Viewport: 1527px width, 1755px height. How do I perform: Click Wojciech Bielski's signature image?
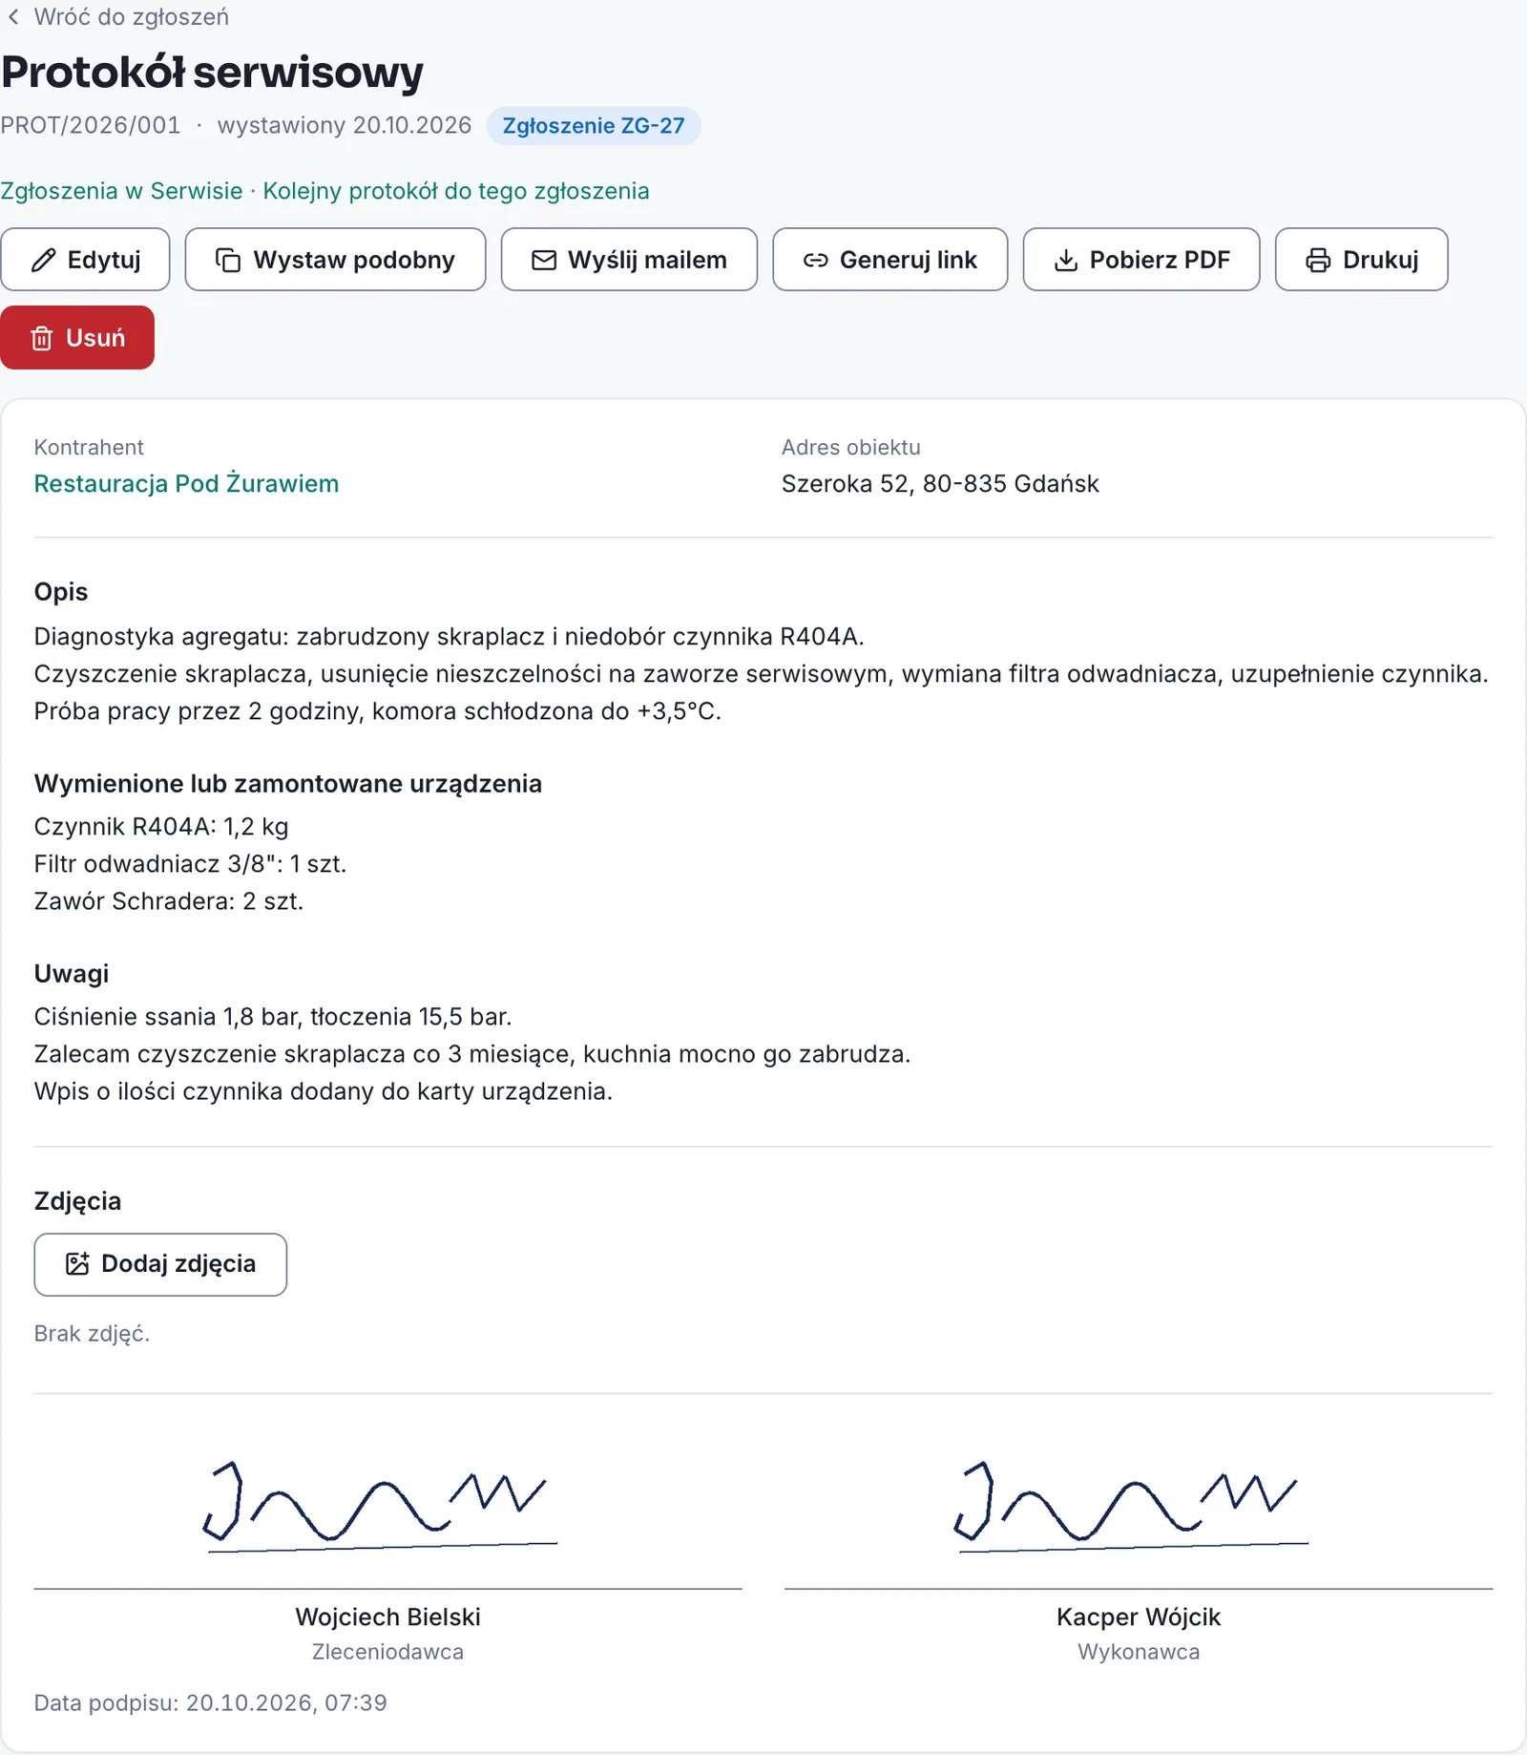tap(382, 1506)
